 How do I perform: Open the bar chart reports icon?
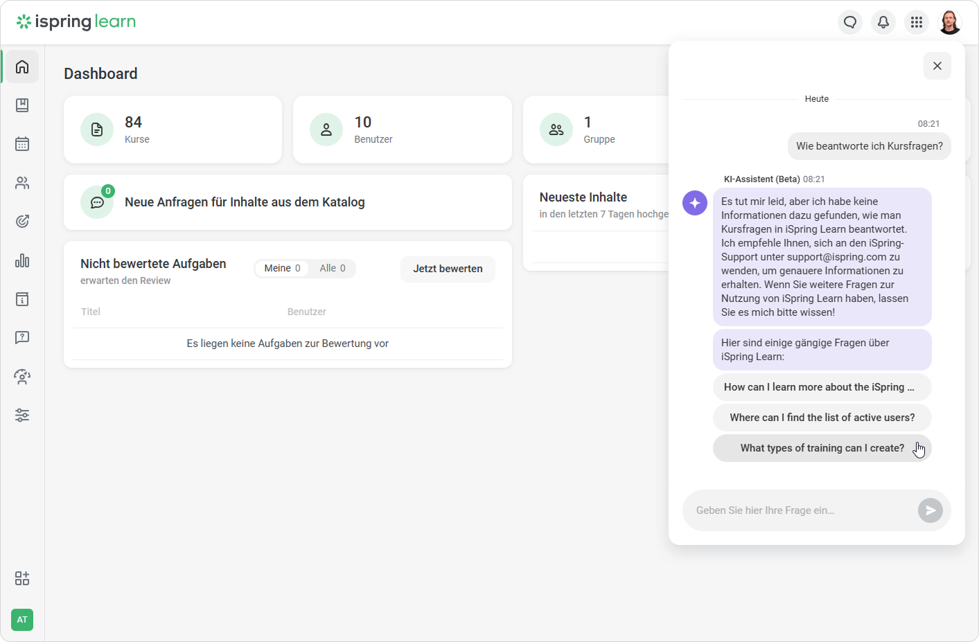(22, 260)
